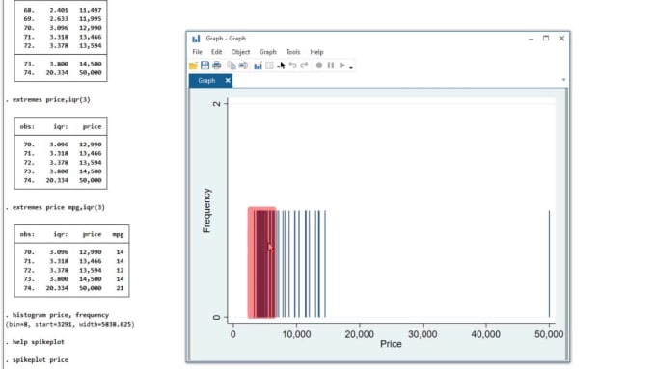Expand the play recording dropdown arrow
Viewport: 656px width, 369px height.
(x=351, y=67)
